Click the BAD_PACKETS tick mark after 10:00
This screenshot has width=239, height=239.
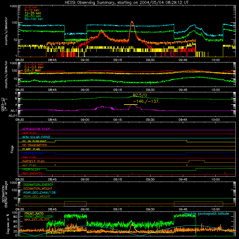[225, 173]
